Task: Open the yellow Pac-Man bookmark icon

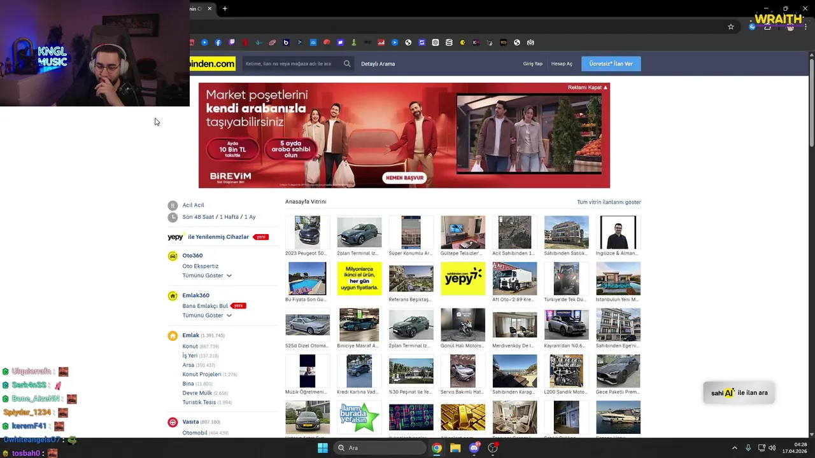Action: coord(463,43)
